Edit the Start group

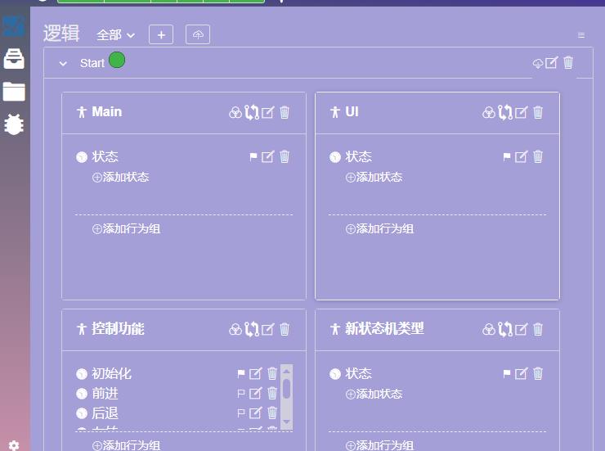coord(552,62)
